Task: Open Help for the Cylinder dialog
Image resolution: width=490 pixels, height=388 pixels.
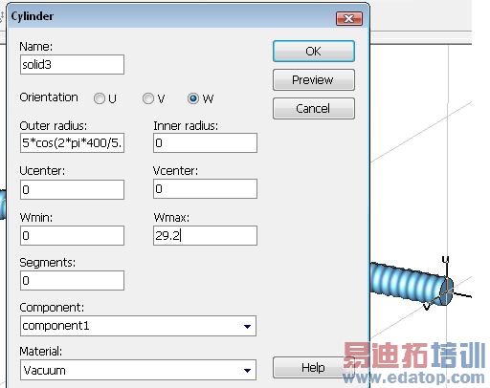Action: pos(313,368)
